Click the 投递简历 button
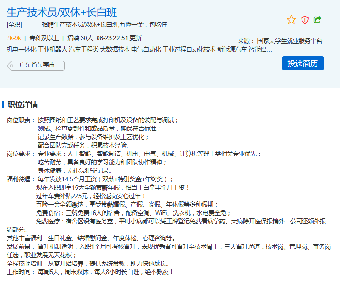This screenshot has width=340, height=283. click(x=302, y=63)
